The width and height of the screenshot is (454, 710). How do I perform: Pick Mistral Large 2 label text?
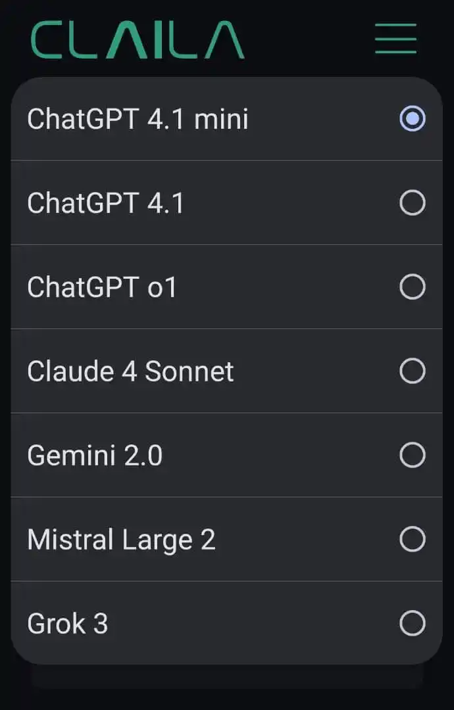pos(121,541)
